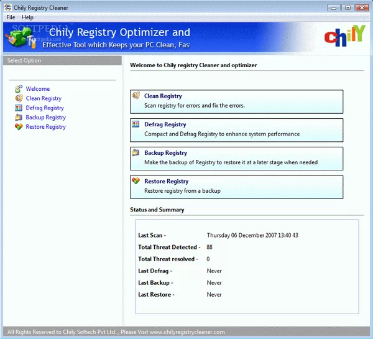
Task: Click the Backup Registry sidebar icon
Action: (x=19, y=118)
